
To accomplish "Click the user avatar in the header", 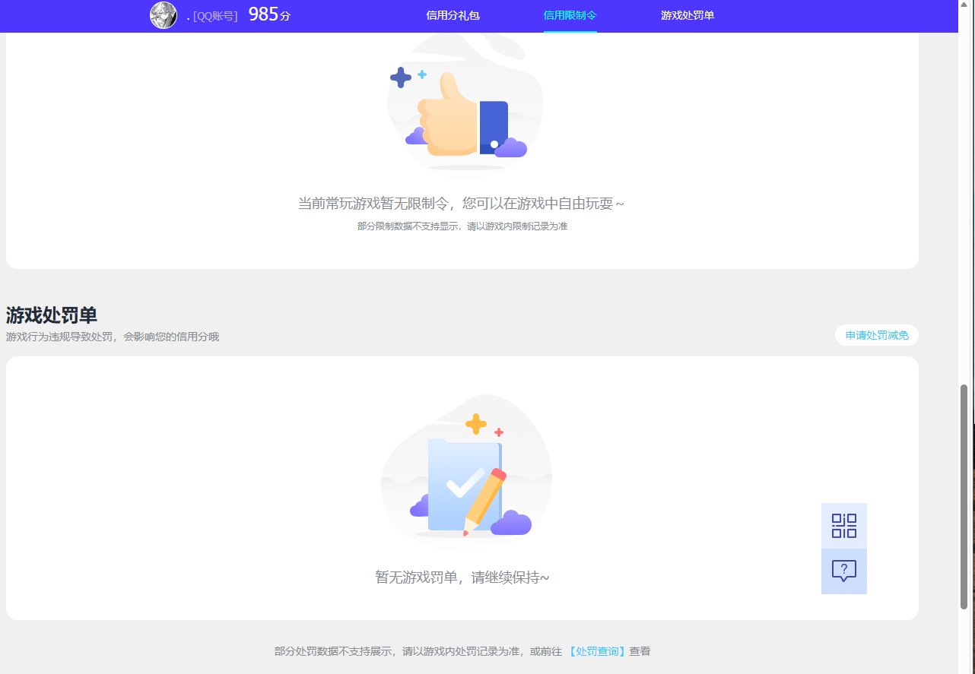I will pyautogui.click(x=164, y=15).
